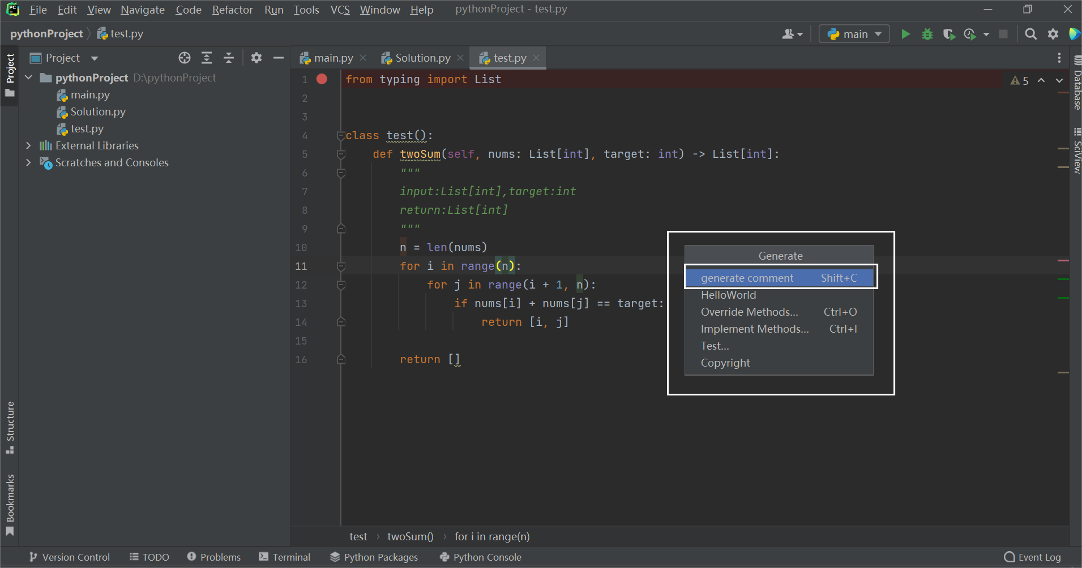
Task: Toggle the Bookmarks tool window
Action: coord(10,505)
